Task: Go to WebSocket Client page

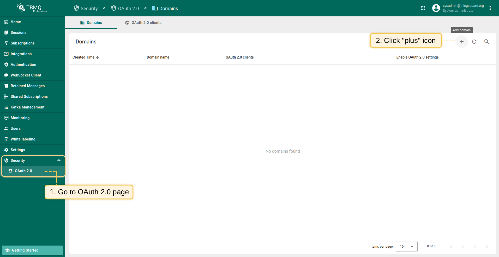Action: 26,75
